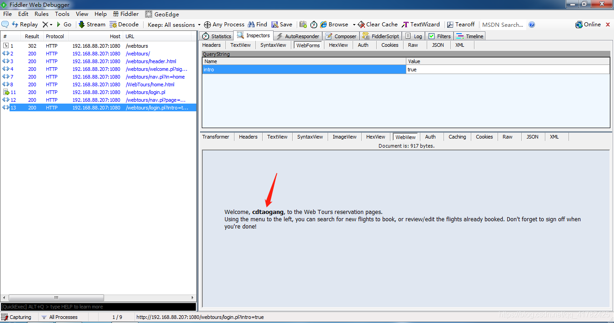Click All Processes status bar filter
Image resolution: width=614 pixels, height=323 pixels.
click(x=60, y=317)
